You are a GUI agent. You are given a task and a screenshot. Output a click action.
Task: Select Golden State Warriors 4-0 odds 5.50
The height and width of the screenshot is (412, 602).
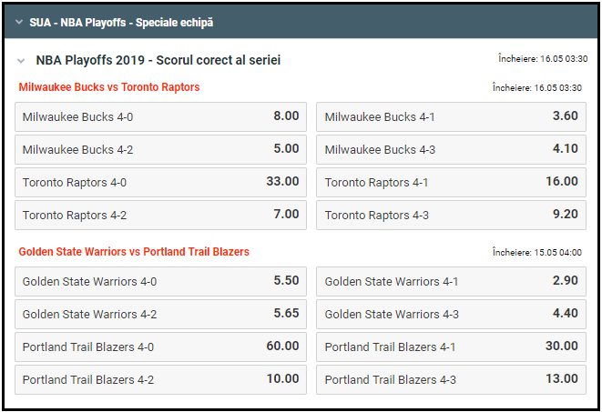point(161,281)
